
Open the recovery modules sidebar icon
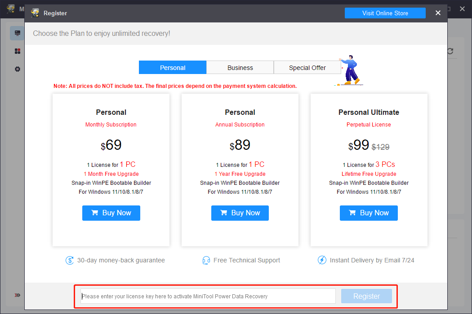point(17,51)
